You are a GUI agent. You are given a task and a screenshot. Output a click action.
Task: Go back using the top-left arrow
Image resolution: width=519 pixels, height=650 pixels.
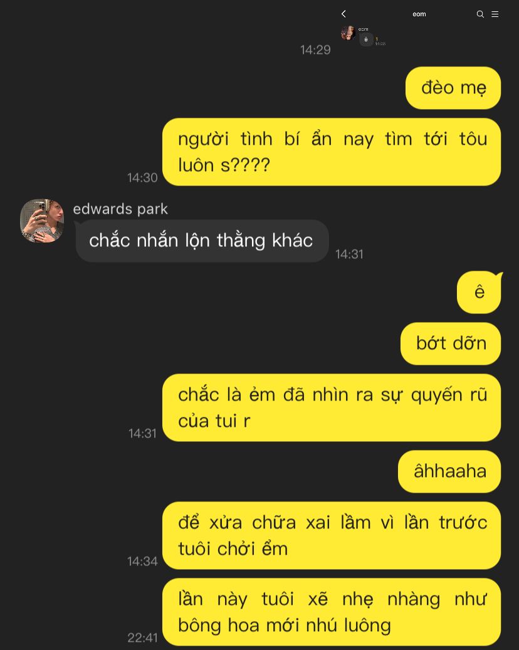pyautogui.click(x=343, y=14)
